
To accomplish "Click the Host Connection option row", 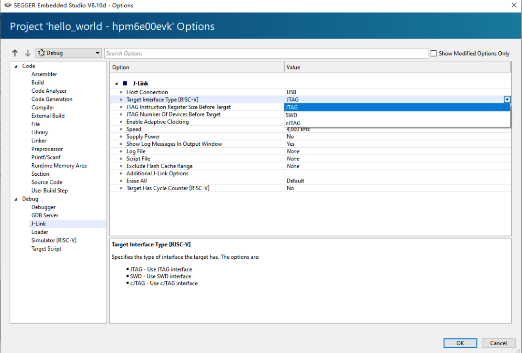I will (x=310, y=92).
